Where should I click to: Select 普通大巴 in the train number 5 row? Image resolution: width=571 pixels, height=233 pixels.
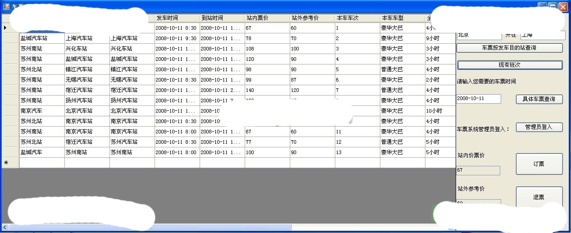click(402, 69)
